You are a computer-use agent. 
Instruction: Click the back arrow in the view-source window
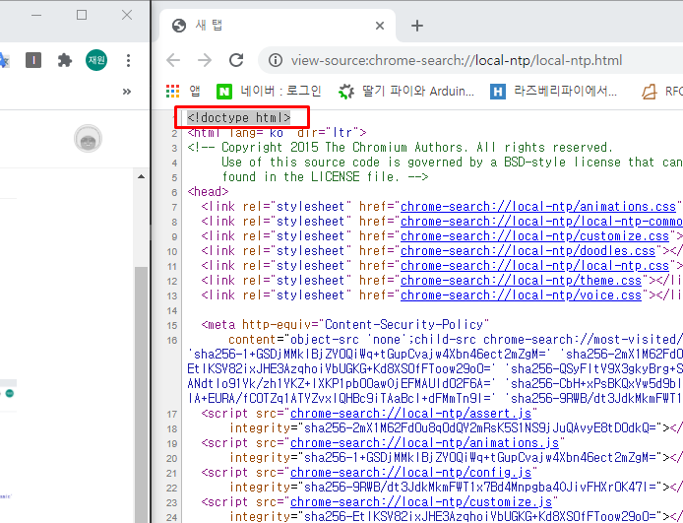click(x=173, y=60)
